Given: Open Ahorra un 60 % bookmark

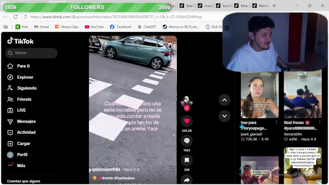Looking at the screenshot, I should tap(181, 27).
